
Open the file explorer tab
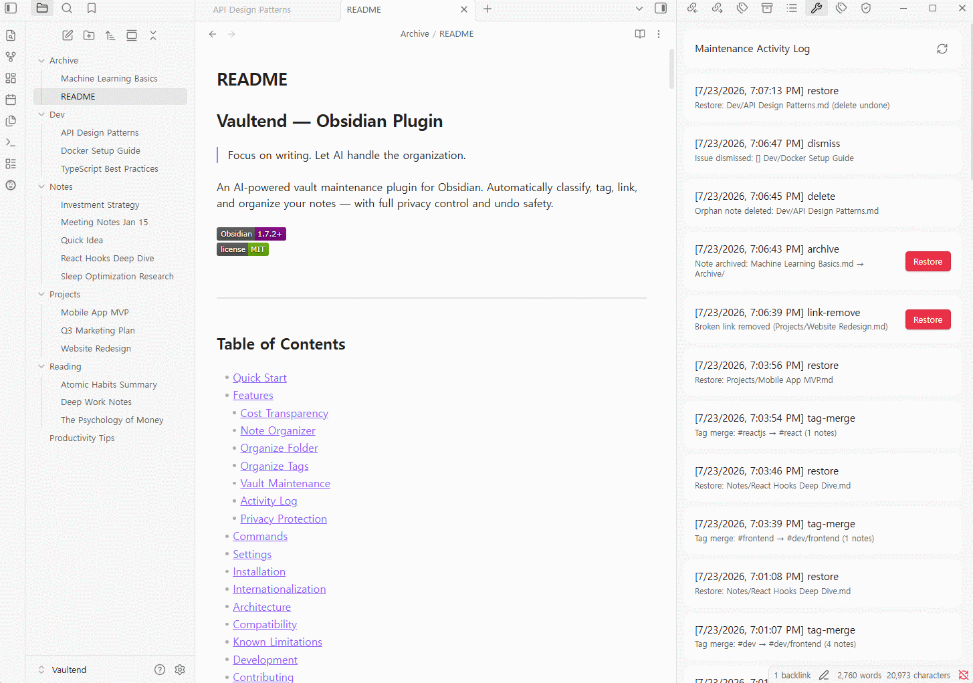coord(42,9)
